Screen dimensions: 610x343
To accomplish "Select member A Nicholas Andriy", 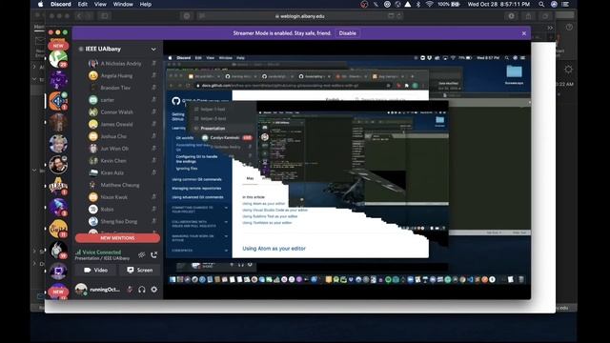I will [x=121, y=64].
